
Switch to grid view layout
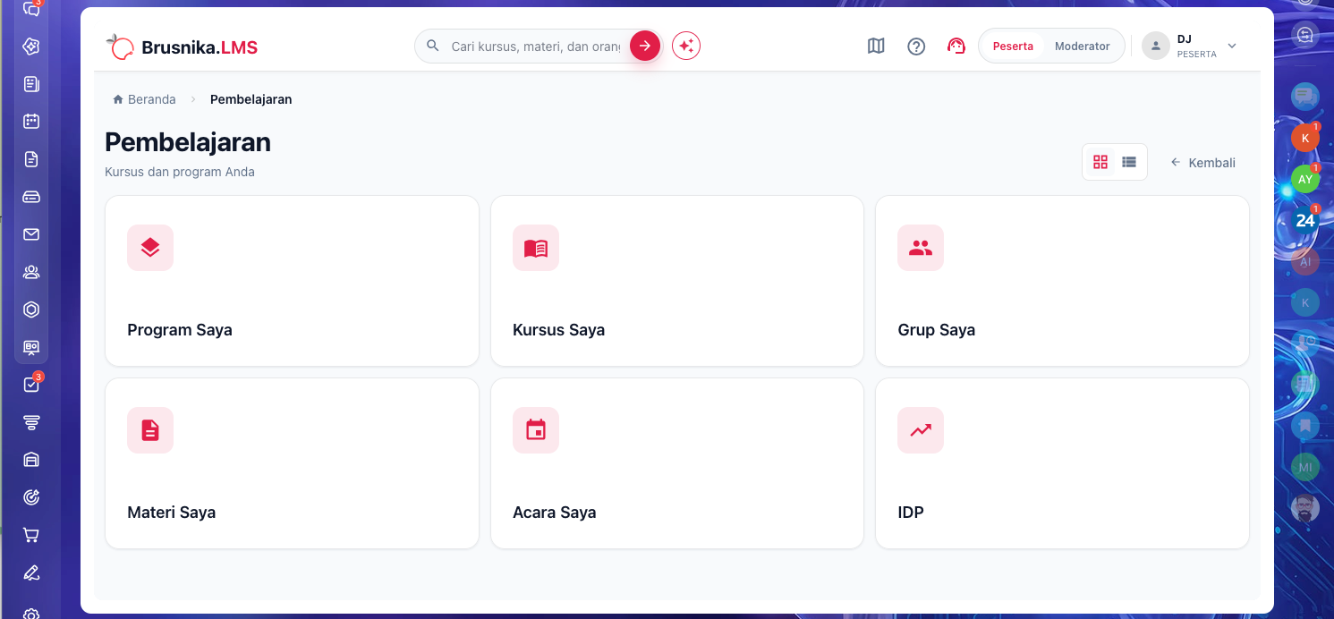1100,162
